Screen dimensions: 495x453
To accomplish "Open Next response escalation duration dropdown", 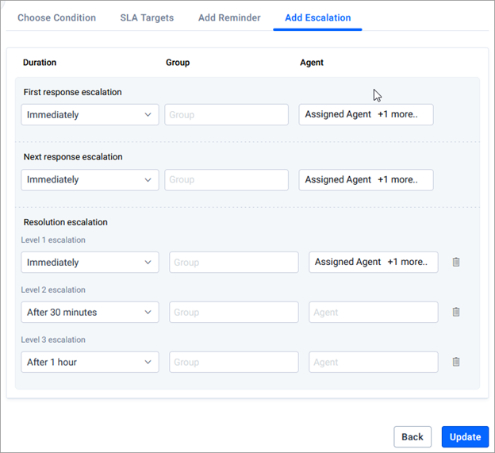I will [x=90, y=179].
